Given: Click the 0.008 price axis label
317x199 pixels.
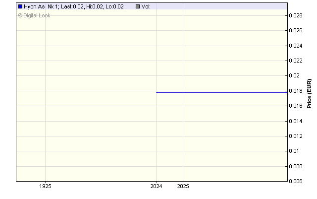Looking at the screenshot, I should 296,166.
